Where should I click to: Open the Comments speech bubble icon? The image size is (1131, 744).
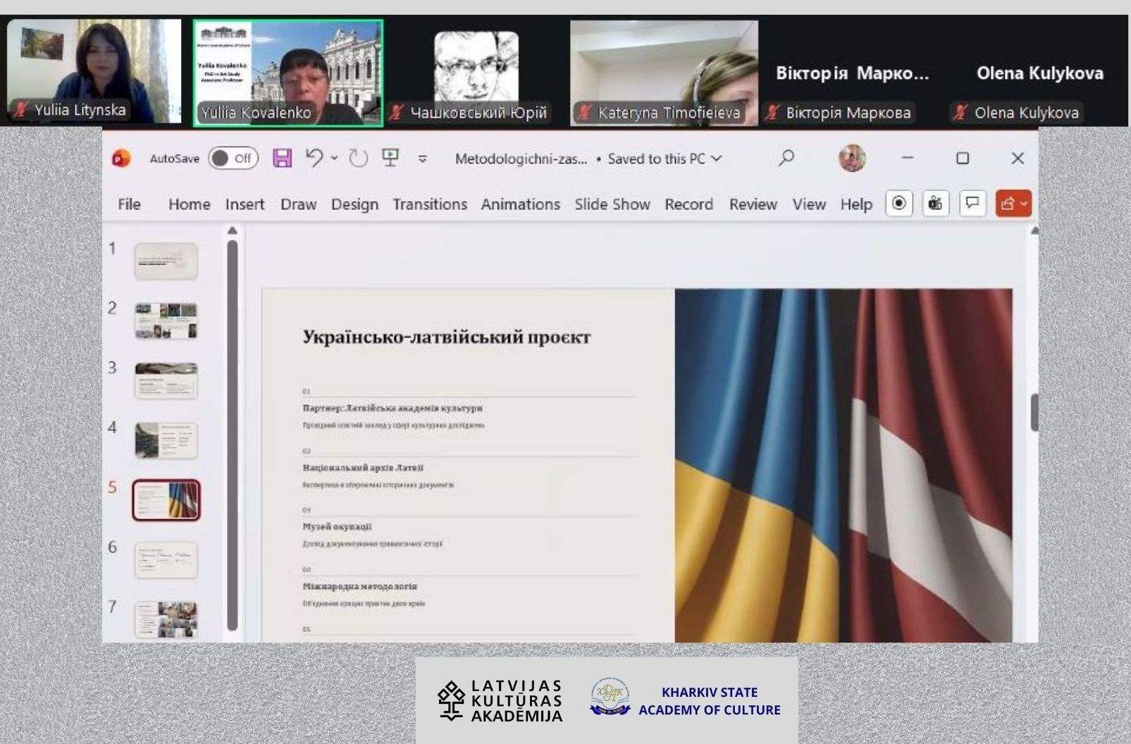tap(972, 204)
